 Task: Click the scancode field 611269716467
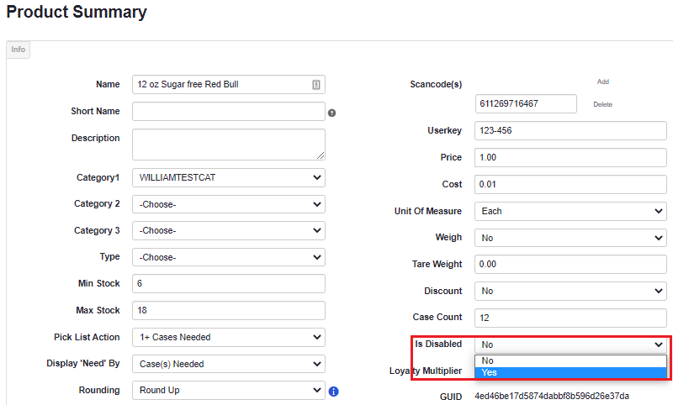526,103
